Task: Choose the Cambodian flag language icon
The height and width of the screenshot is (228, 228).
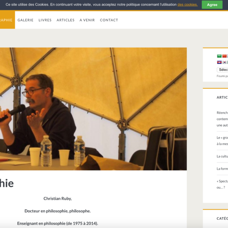Action: (x=219, y=62)
